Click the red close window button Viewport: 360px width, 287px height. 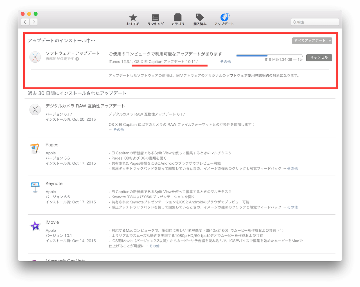pos(23,14)
